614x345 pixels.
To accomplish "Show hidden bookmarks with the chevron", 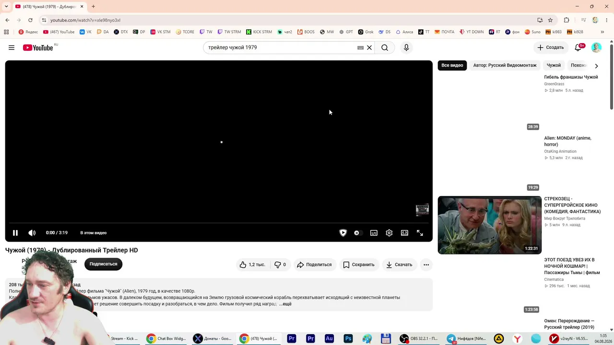I will pyautogui.click(x=602, y=32).
